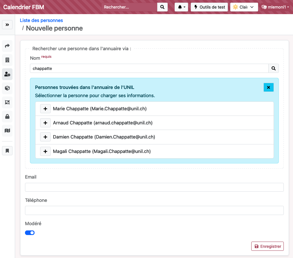
Task: Select the user settings sidebar icon
Action: (7, 74)
